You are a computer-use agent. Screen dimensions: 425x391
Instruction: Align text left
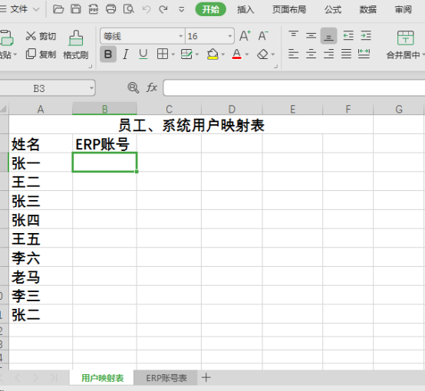click(x=294, y=54)
